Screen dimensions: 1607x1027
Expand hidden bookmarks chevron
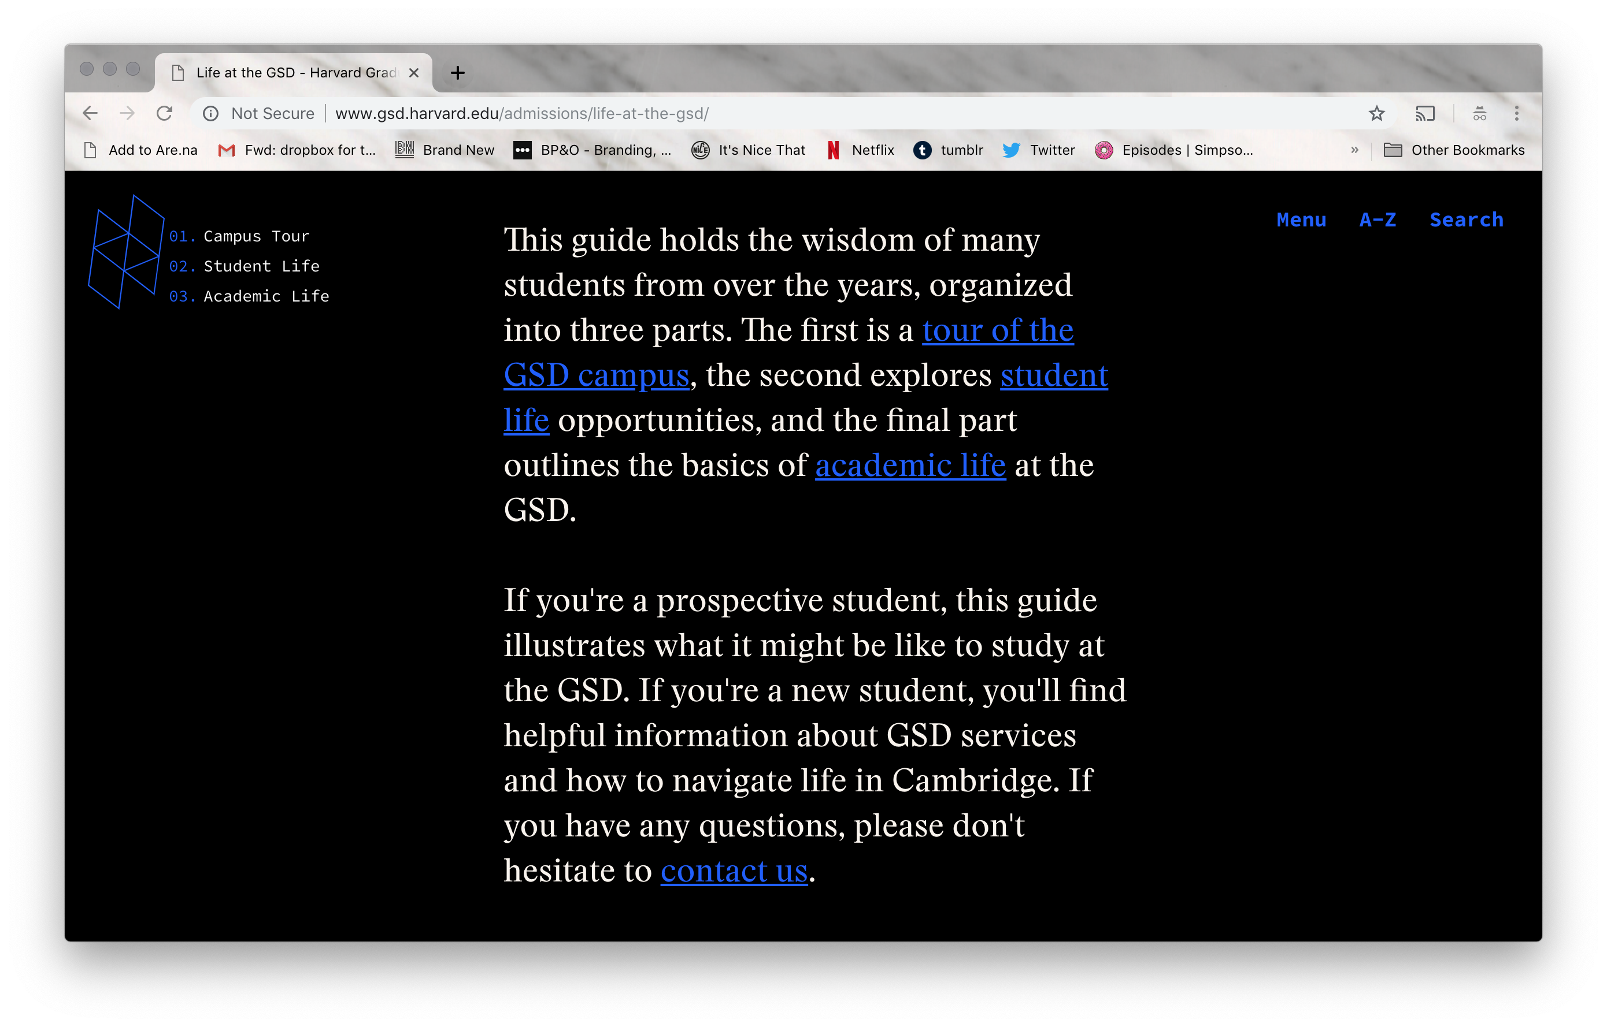point(1354,150)
